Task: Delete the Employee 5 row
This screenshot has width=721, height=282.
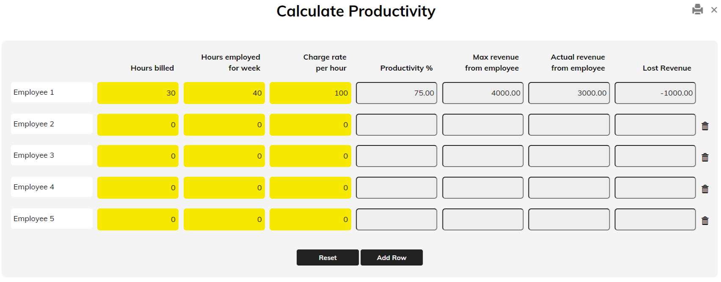Action: 705,221
